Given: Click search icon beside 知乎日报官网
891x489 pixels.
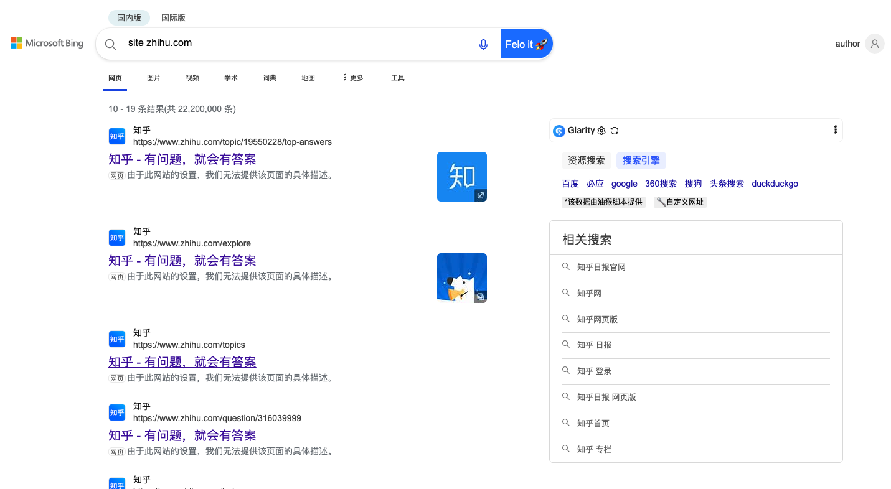Looking at the screenshot, I should 566,266.
